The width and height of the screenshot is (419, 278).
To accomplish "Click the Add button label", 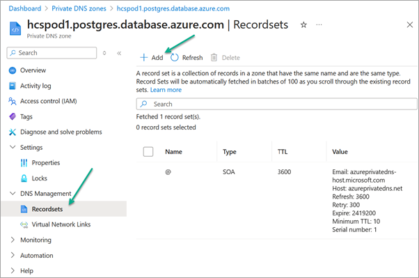I will pos(157,58).
